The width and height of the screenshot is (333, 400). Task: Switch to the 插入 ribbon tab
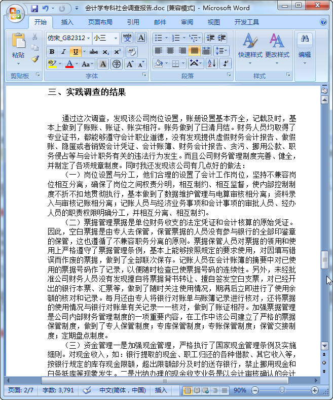[67, 22]
